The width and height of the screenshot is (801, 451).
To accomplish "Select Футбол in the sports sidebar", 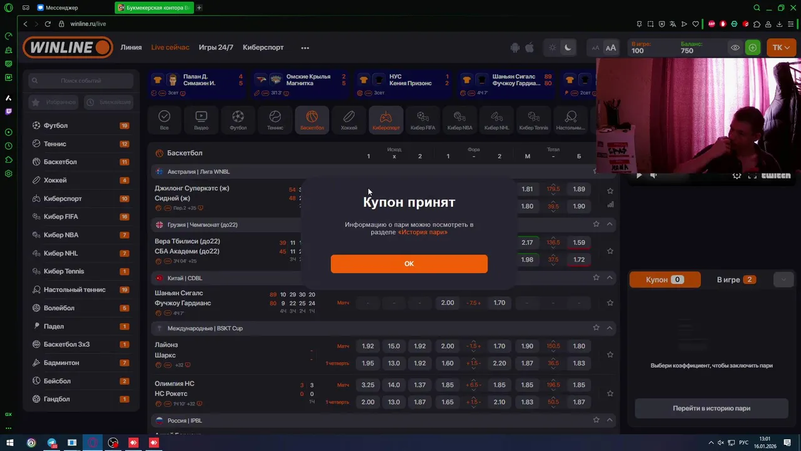I will [x=81, y=125].
